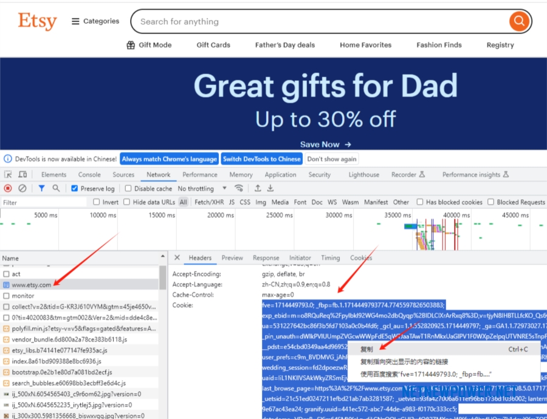
Task: Open the No throttling dropdown
Action: point(202,189)
